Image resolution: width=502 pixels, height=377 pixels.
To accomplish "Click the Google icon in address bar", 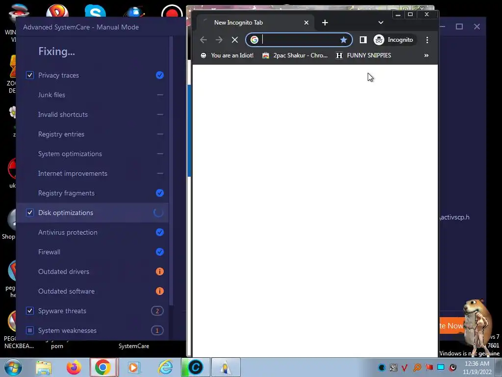I will [254, 40].
